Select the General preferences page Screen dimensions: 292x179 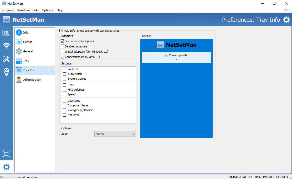35,51
